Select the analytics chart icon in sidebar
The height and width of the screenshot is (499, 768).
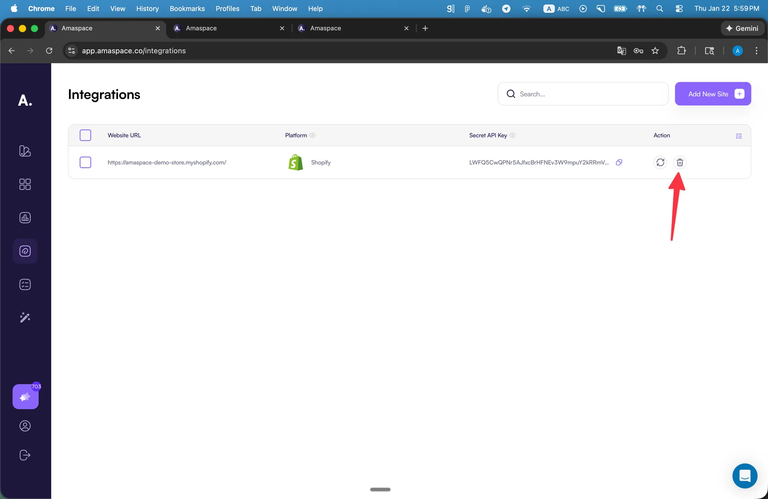(25, 218)
